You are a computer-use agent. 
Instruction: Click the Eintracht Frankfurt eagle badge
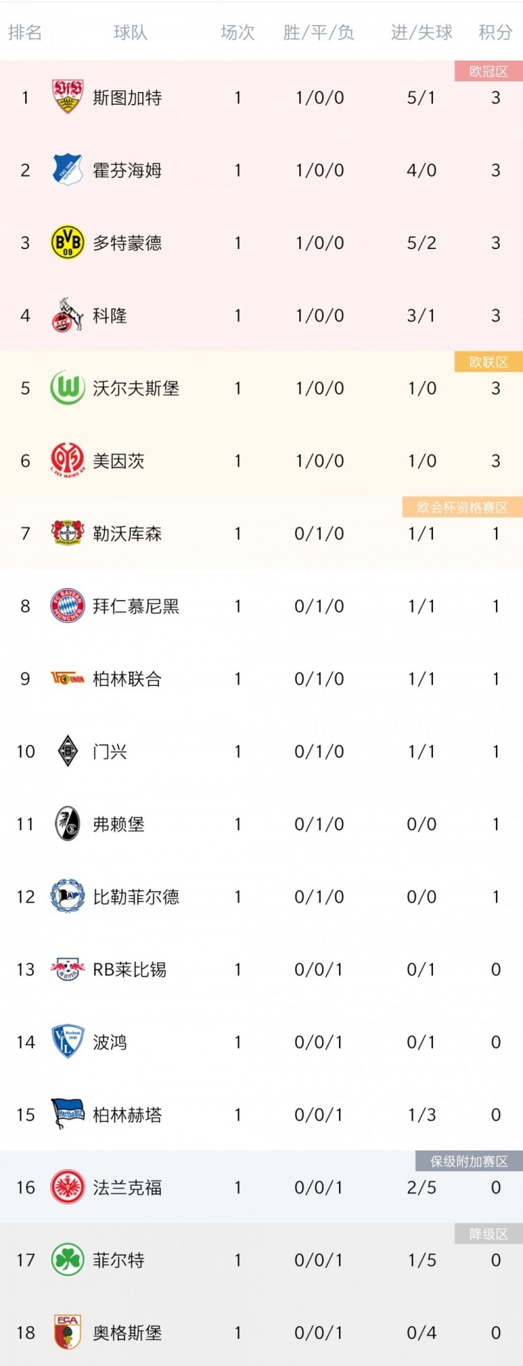point(68,1187)
